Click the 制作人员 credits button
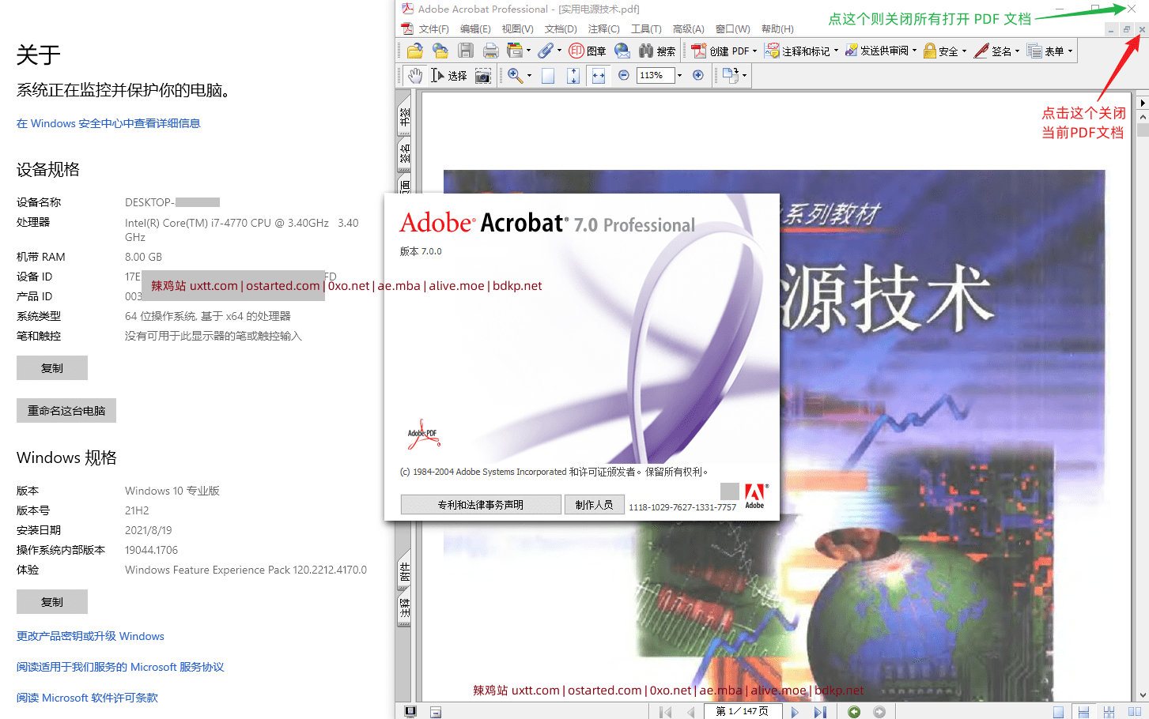Screen dimensions: 1149x719 pos(595,505)
